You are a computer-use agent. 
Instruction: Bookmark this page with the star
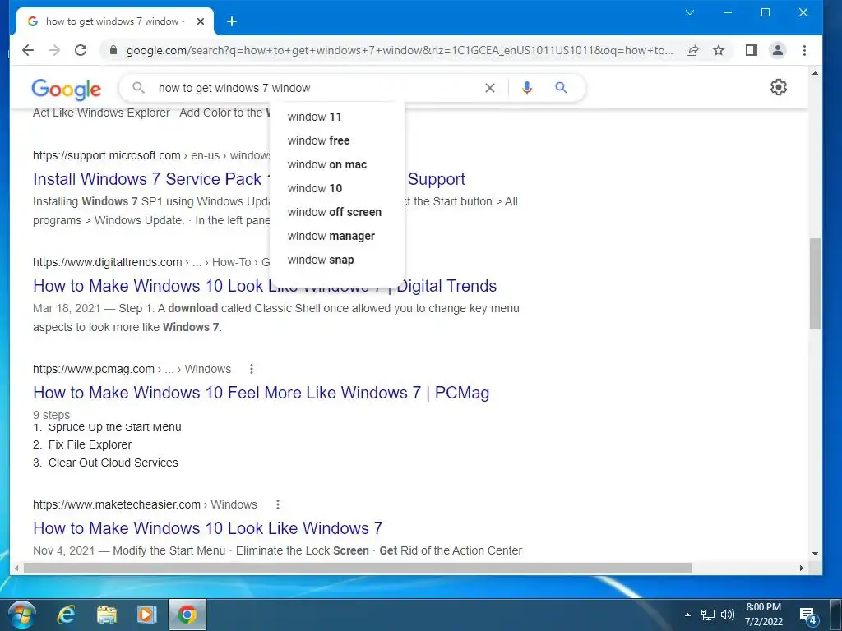click(x=719, y=50)
